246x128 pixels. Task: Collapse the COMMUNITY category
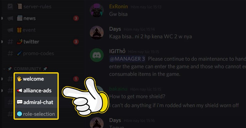[x=27, y=69]
